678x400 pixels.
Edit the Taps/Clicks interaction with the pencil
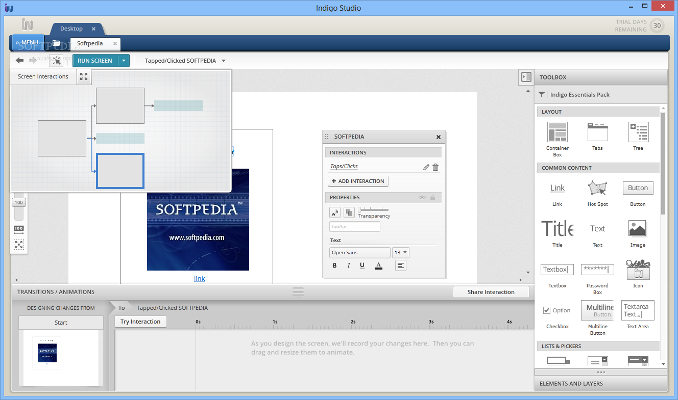(426, 167)
